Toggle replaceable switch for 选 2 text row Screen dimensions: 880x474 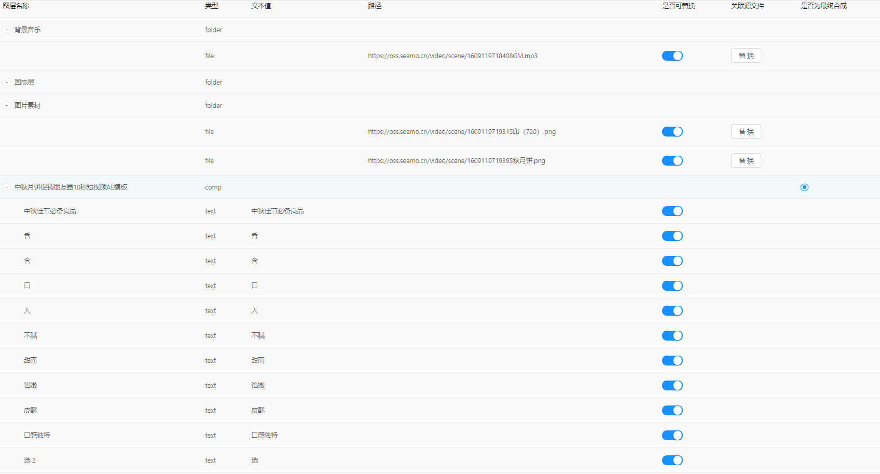point(672,461)
